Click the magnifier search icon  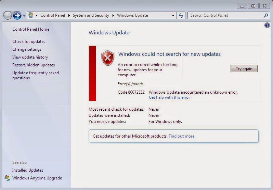266,15
